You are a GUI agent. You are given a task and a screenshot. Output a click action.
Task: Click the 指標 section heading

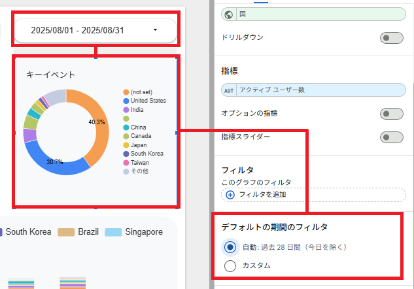tap(230, 71)
